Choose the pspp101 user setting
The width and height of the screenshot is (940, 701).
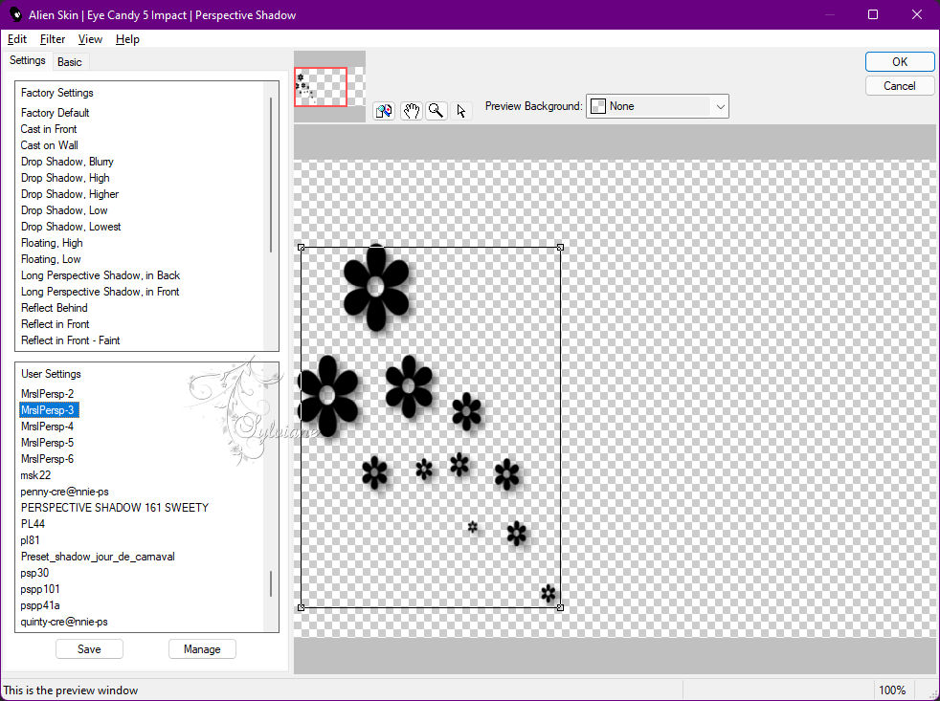point(40,589)
